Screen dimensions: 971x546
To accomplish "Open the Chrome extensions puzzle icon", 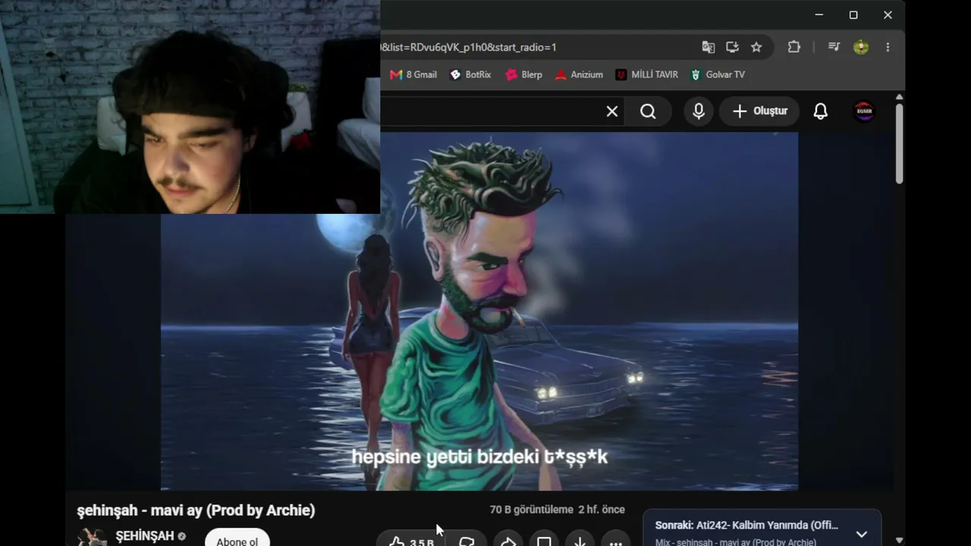I will click(793, 47).
